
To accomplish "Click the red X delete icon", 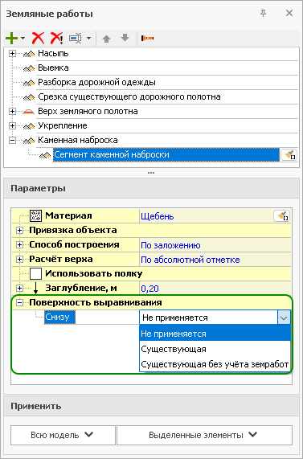I will click(x=38, y=39).
